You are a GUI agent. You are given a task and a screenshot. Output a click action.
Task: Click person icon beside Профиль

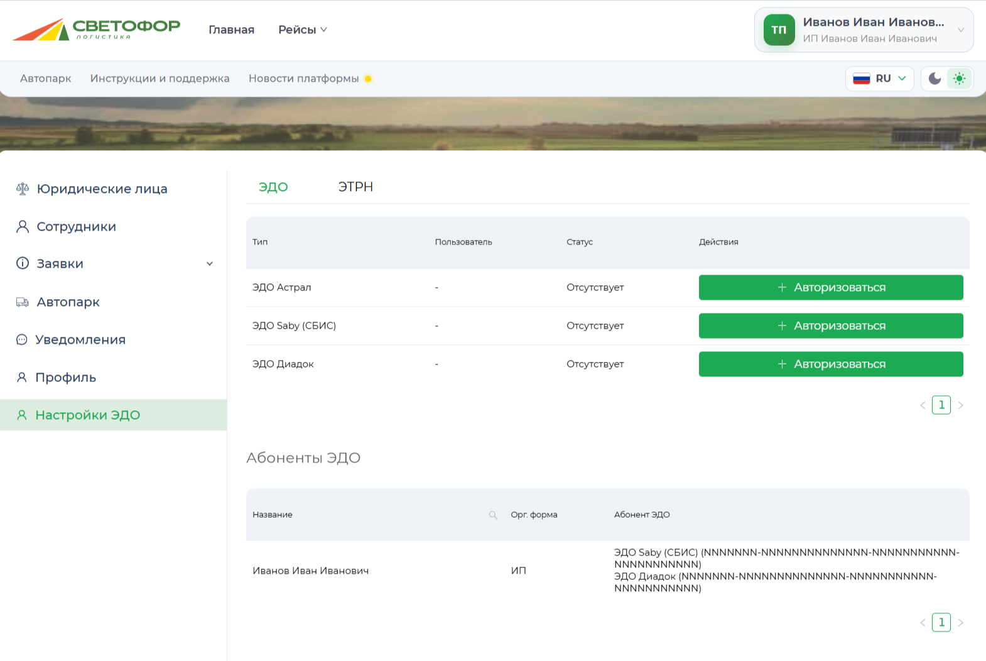(22, 378)
